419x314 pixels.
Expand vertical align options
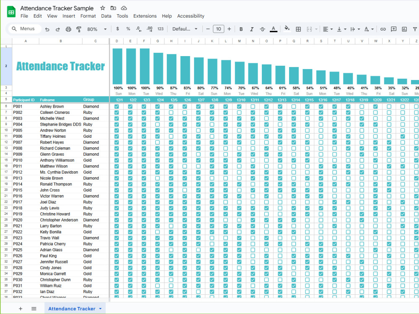click(x=345, y=29)
